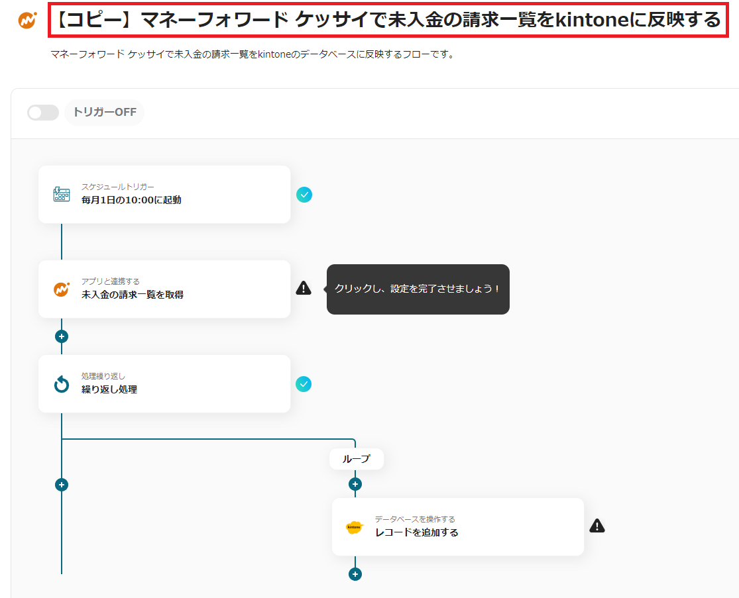Add a step below 未入金の請求一覧を取得
Screen dimensions: 739x598
pyautogui.click(x=62, y=336)
